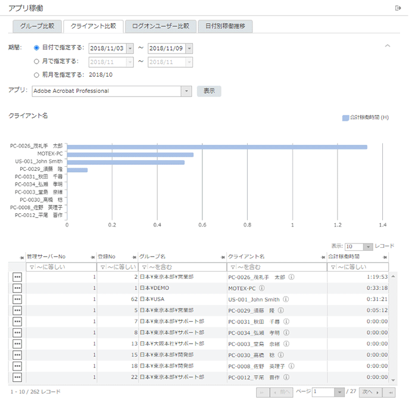Click info icon next to PC-0029_須藤 隆

[x=280, y=310]
